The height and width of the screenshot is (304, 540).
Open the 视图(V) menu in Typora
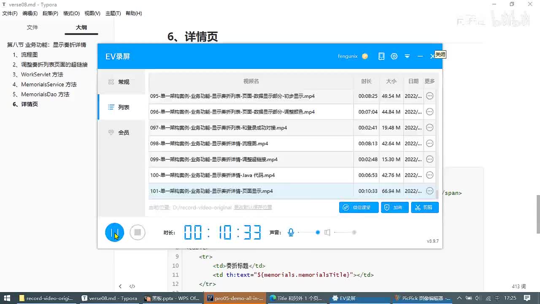tap(92, 14)
